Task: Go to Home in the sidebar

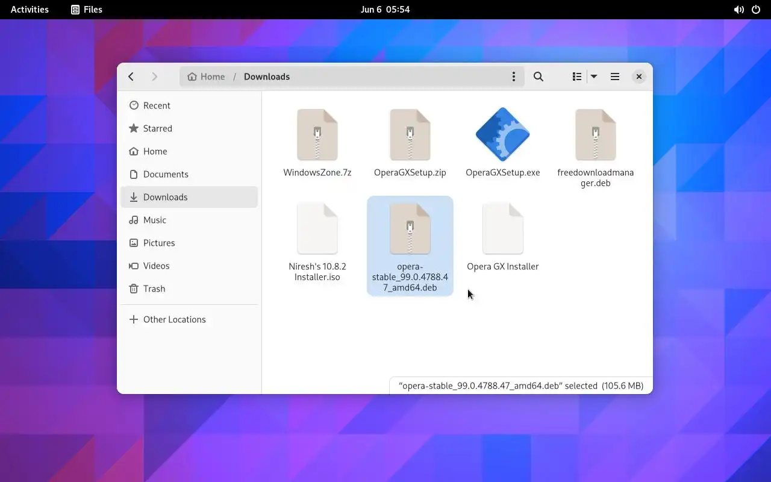Action: coord(189,151)
